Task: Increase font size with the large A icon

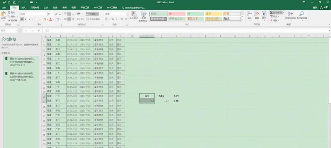Action: pyautogui.click(x=56, y=14)
